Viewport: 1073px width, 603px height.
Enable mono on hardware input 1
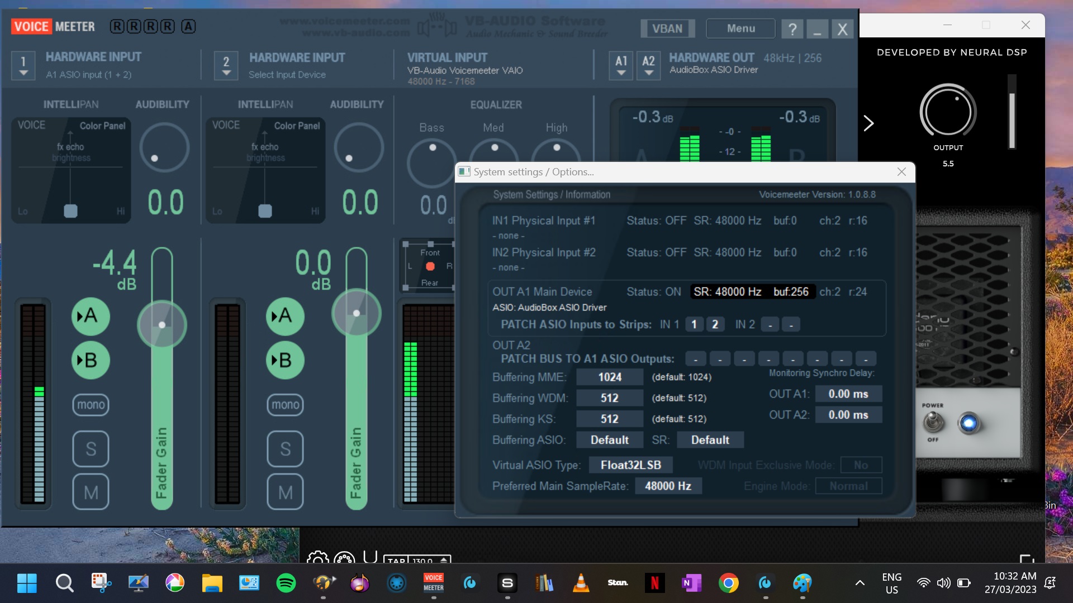tap(91, 404)
